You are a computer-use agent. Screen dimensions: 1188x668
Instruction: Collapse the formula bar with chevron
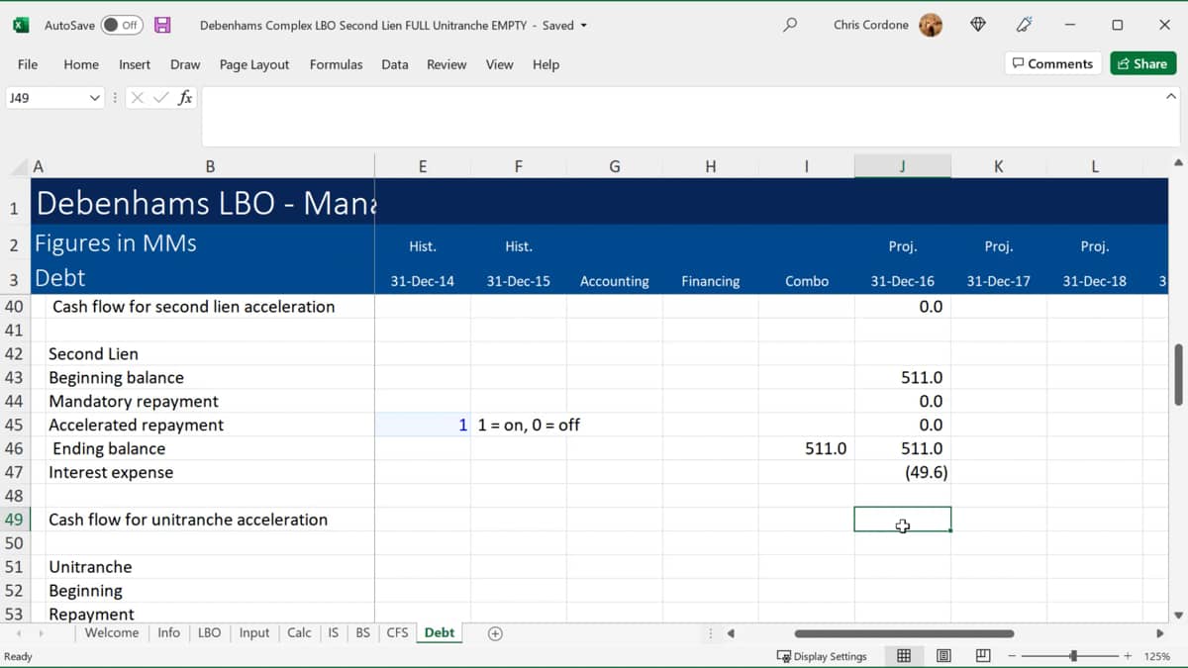[x=1171, y=96]
